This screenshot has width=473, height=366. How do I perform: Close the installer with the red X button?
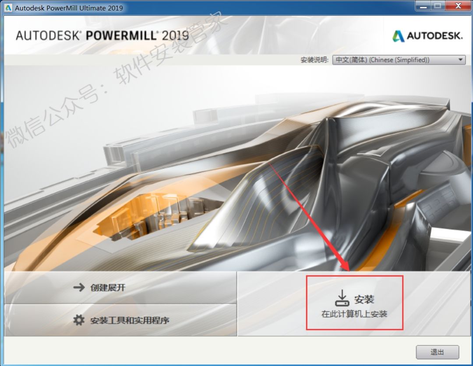457,6
